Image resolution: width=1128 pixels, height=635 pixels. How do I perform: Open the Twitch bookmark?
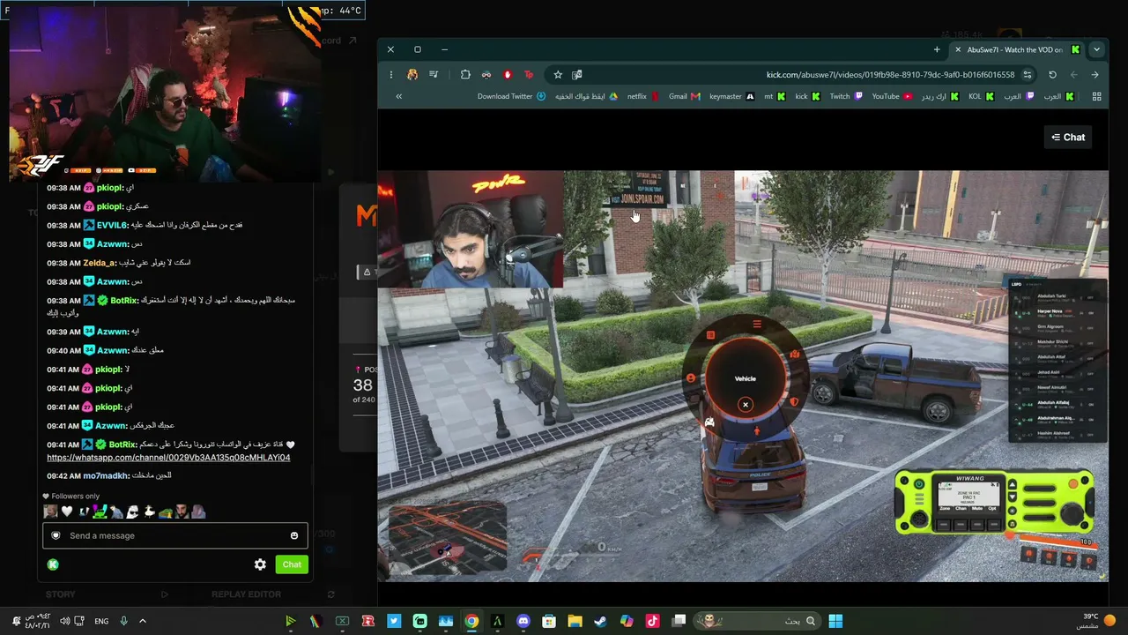846,96
